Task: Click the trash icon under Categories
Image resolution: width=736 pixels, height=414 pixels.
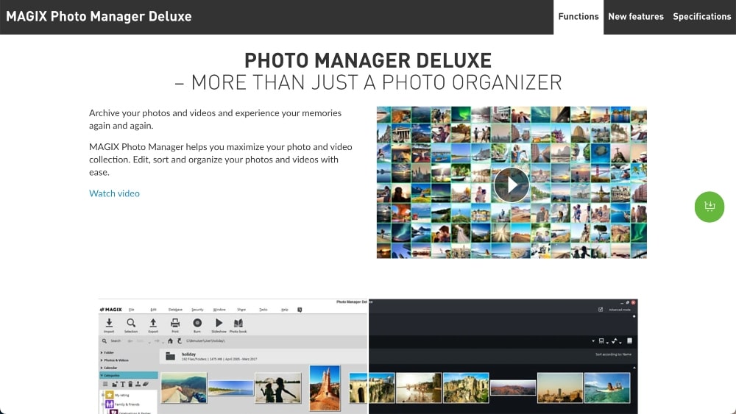Action: [x=130, y=384]
